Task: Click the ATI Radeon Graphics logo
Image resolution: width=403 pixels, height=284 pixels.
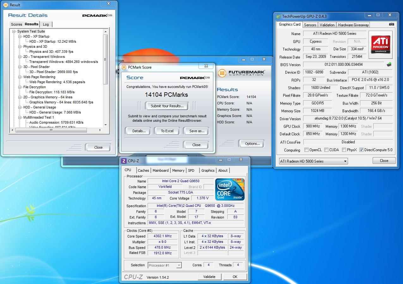Action: pyautogui.click(x=380, y=44)
